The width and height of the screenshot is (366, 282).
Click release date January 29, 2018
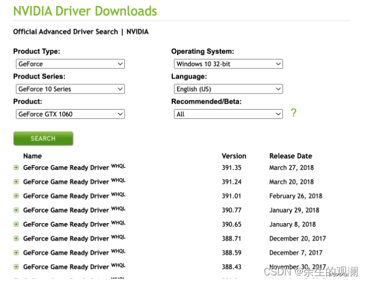pos(294,210)
